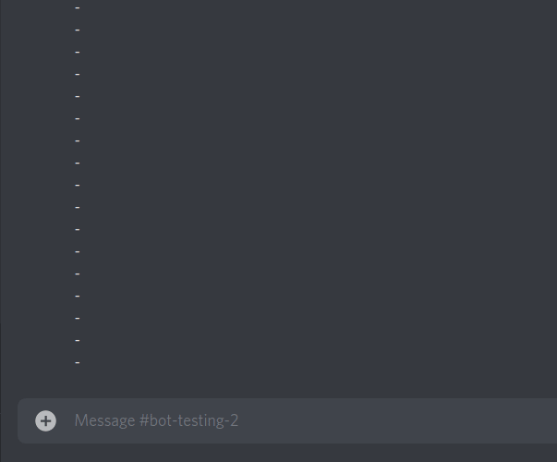Screen dimensions: 557x462
Task: Choose the add attachment button in the composer
Action: point(45,420)
